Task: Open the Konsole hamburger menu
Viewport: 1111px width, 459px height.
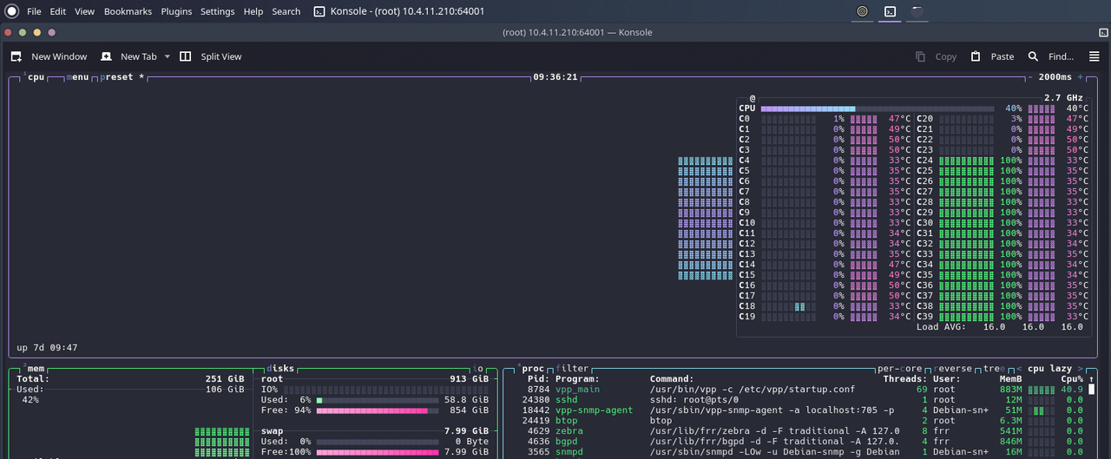Action: (1094, 56)
